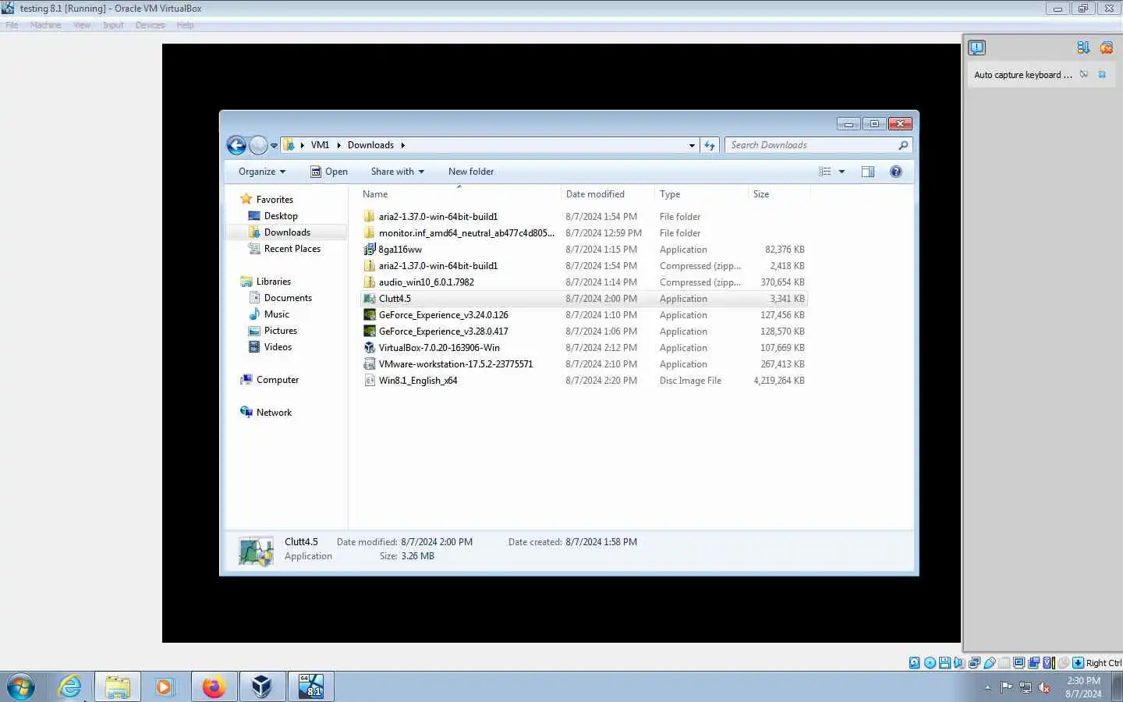Click the network tray icon
This screenshot has width=1123, height=702.
(1026, 687)
